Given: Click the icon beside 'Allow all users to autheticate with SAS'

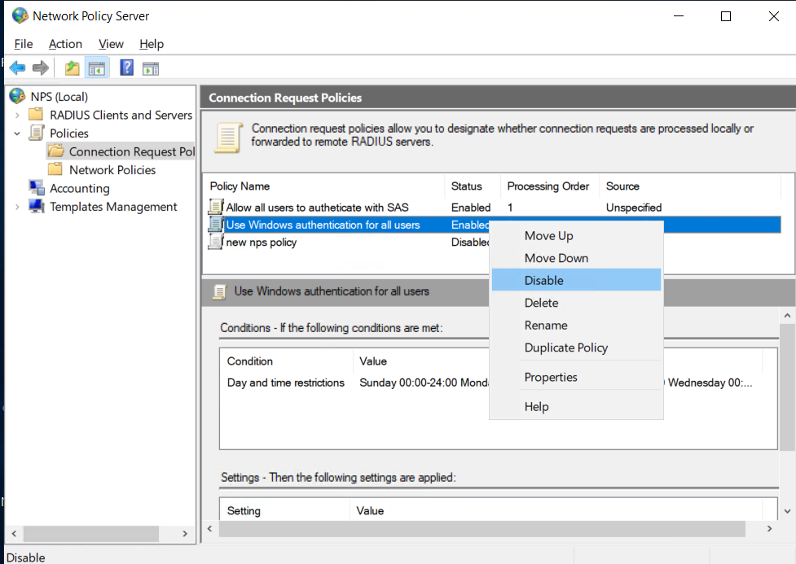Looking at the screenshot, I should (x=216, y=207).
